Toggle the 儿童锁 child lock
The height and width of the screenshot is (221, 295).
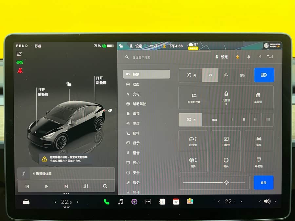click(226, 98)
